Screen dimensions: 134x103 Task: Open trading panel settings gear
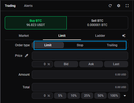[119, 6]
